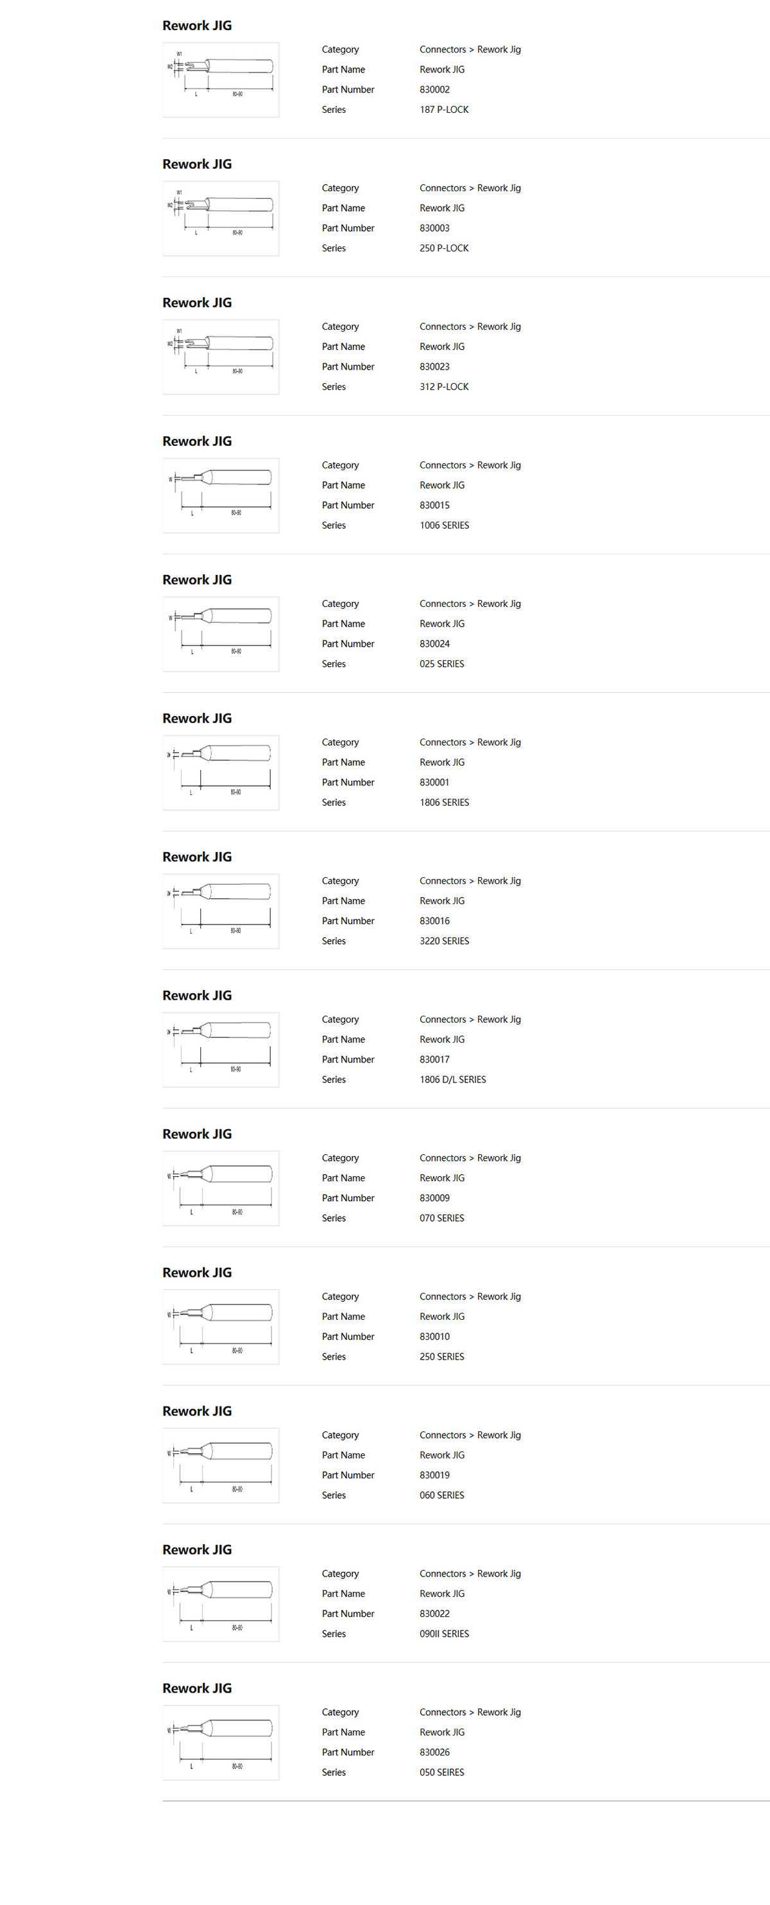
Task: Click the 060 SERIES product diagram
Action: [x=221, y=1465]
